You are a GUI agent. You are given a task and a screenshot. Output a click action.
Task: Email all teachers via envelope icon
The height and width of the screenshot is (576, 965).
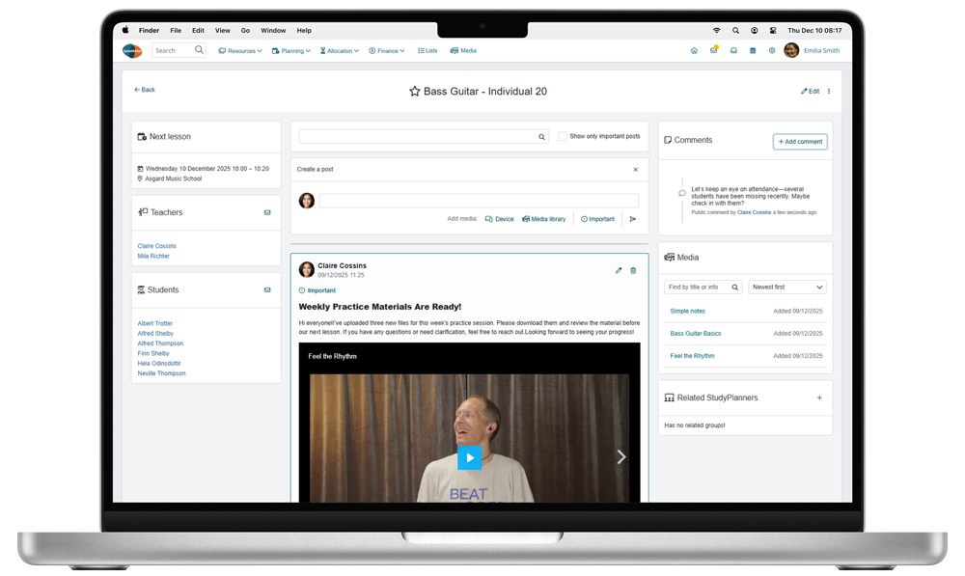pyautogui.click(x=267, y=212)
